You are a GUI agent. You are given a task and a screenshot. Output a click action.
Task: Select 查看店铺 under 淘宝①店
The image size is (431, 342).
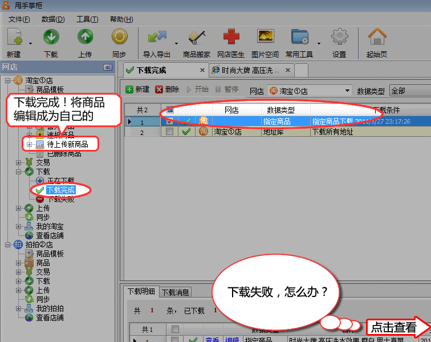tap(50, 235)
